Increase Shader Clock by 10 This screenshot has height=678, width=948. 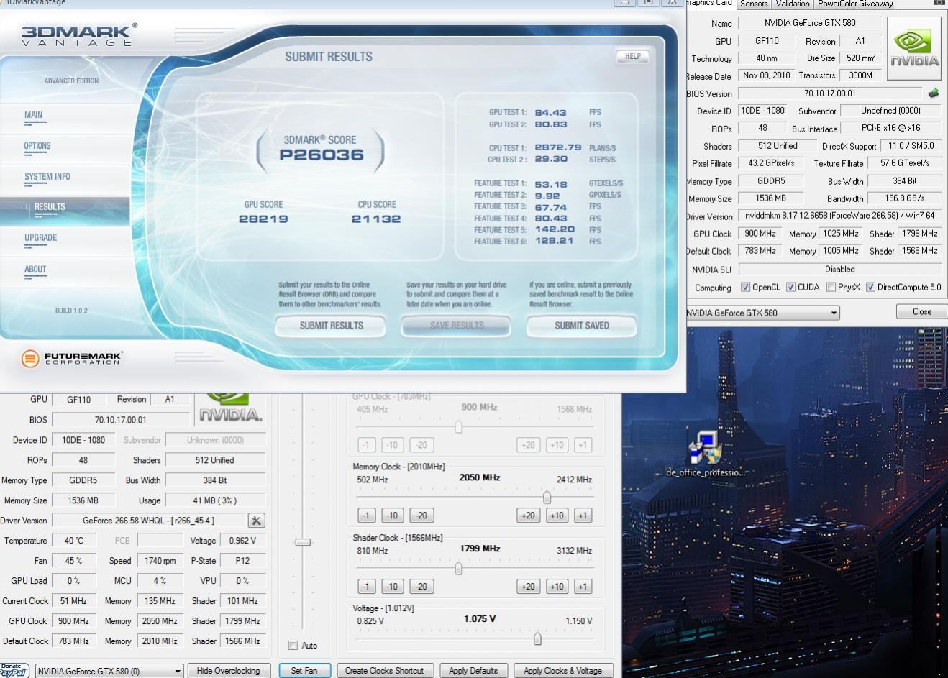[557, 586]
